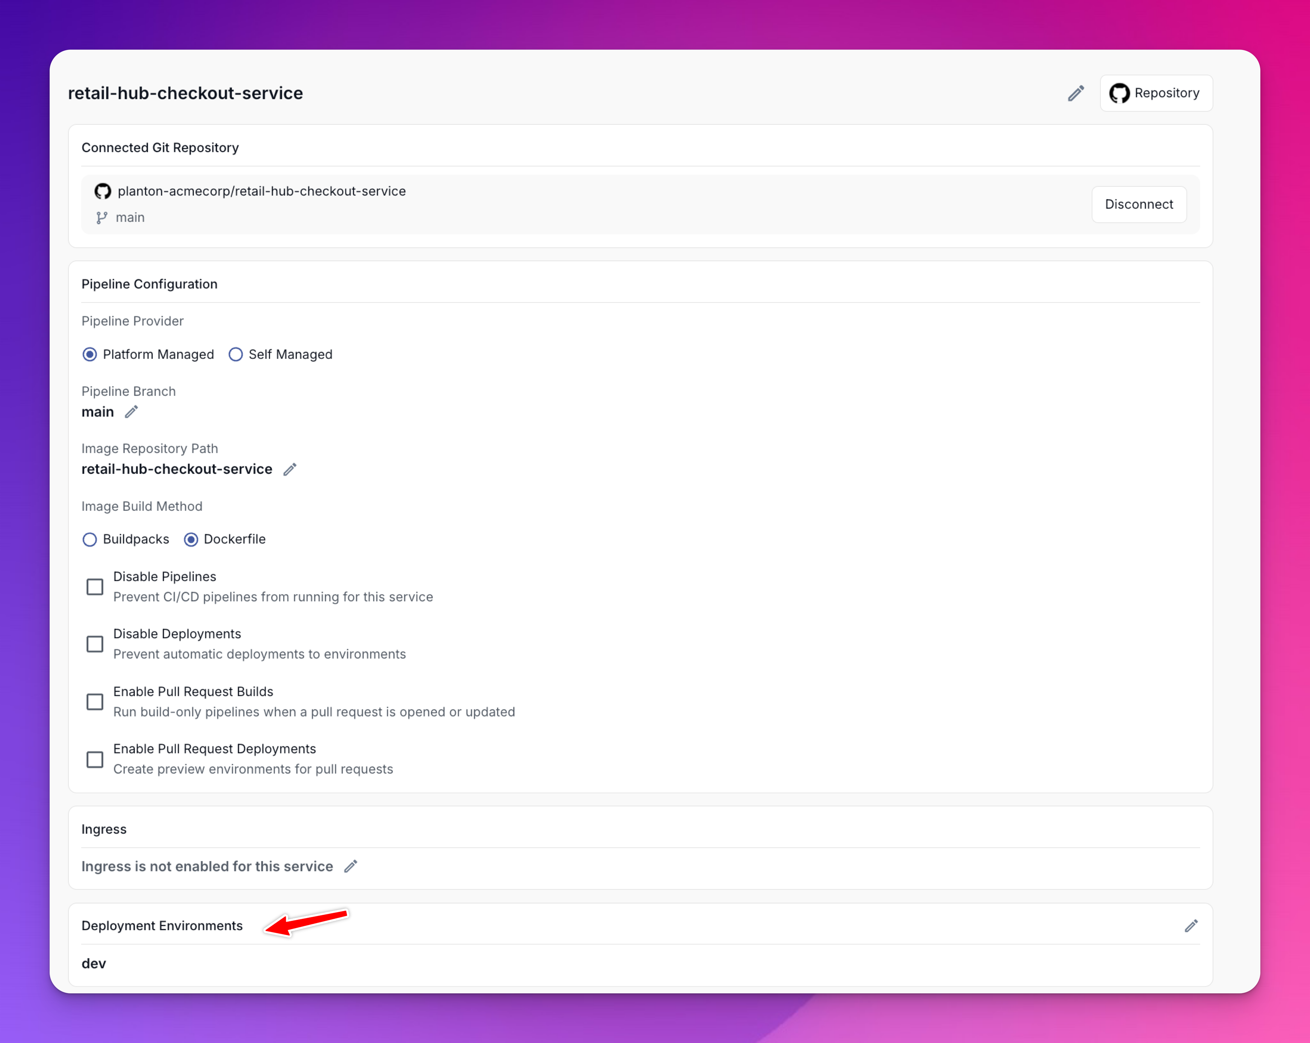Tick the Disable Pipelines checkbox

(95, 587)
